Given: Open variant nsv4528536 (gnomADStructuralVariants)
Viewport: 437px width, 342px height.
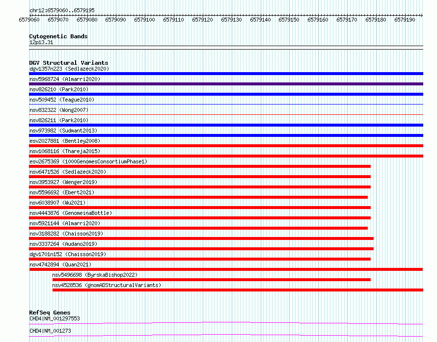Looking at the screenshot, I should tap(107, 285).
